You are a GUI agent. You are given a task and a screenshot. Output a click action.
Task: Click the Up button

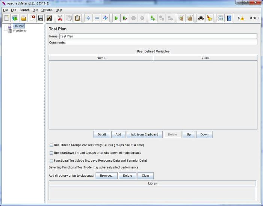189,134
